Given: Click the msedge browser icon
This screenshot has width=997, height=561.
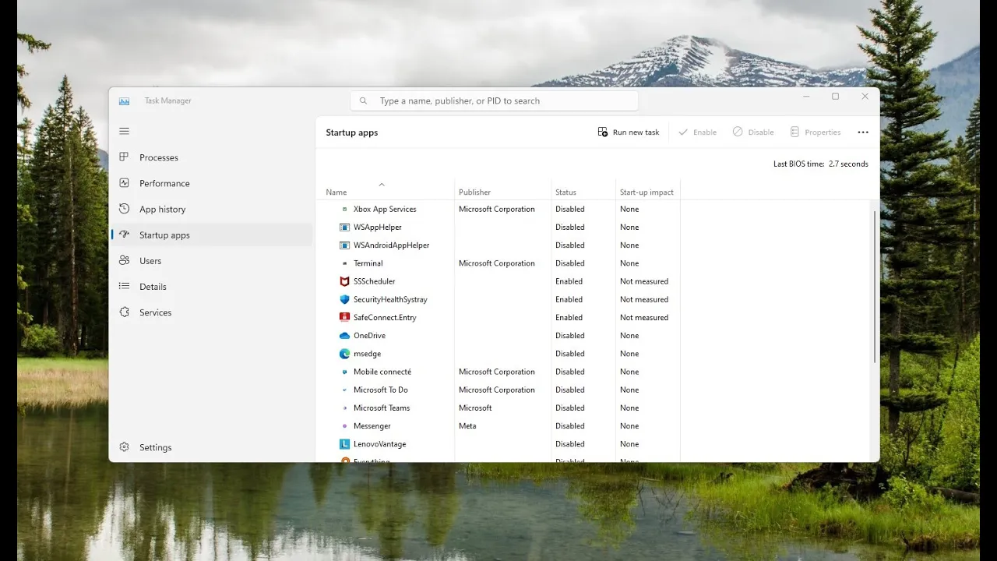Looking at the screenshot, I should click(x=345, y=354).
